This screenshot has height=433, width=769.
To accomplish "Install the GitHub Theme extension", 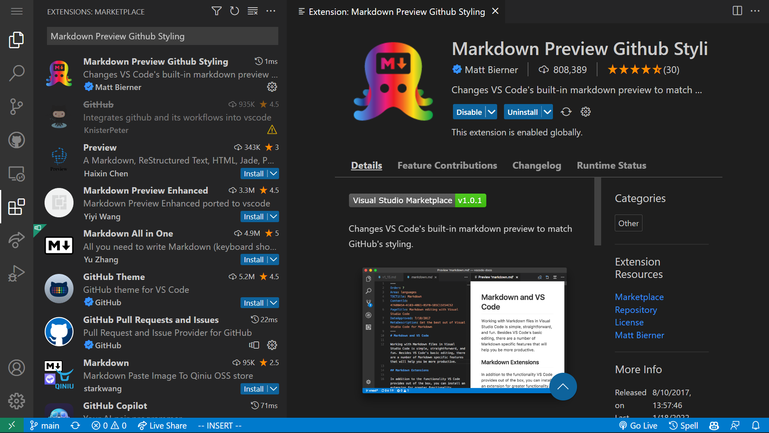I will pos(254,303).
